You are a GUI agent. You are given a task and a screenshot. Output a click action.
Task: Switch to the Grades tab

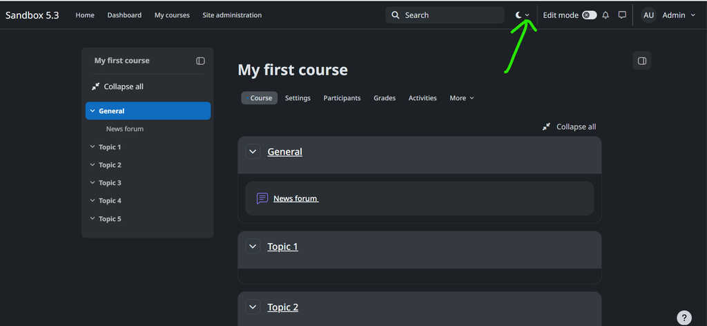click(x=385, y=98)
